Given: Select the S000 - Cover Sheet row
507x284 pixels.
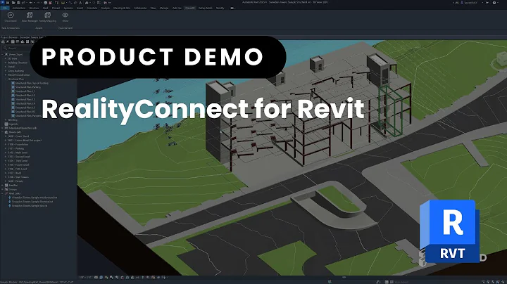Looking at the screenshot, I should pyautogui.click(x=18, y=136).
